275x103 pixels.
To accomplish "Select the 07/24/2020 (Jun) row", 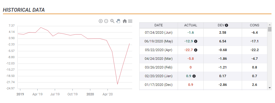I will [x=203, y=33].
